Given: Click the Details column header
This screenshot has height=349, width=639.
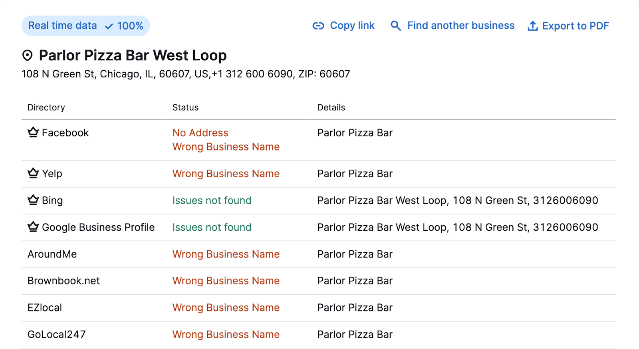Looking at the screenshot, I should 331,107.
